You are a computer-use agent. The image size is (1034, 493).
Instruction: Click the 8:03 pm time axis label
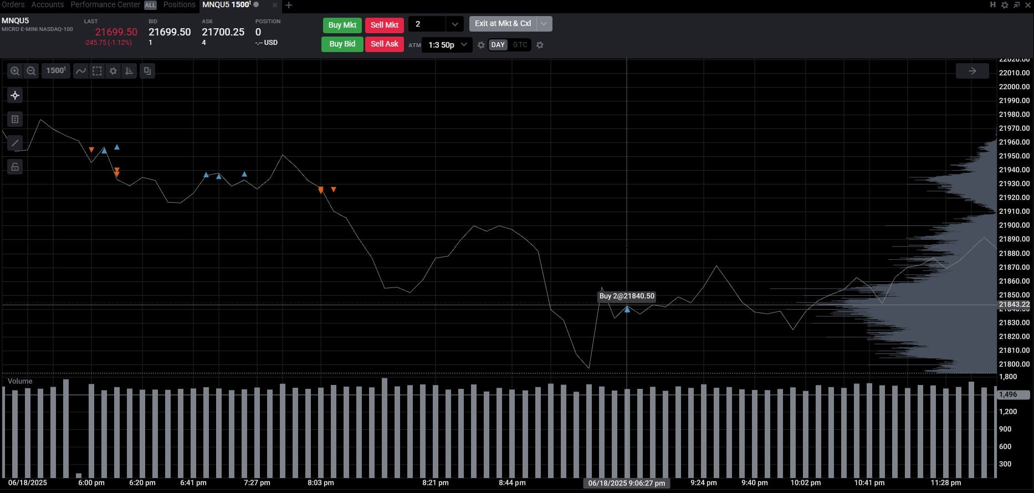tap(321, 482)
